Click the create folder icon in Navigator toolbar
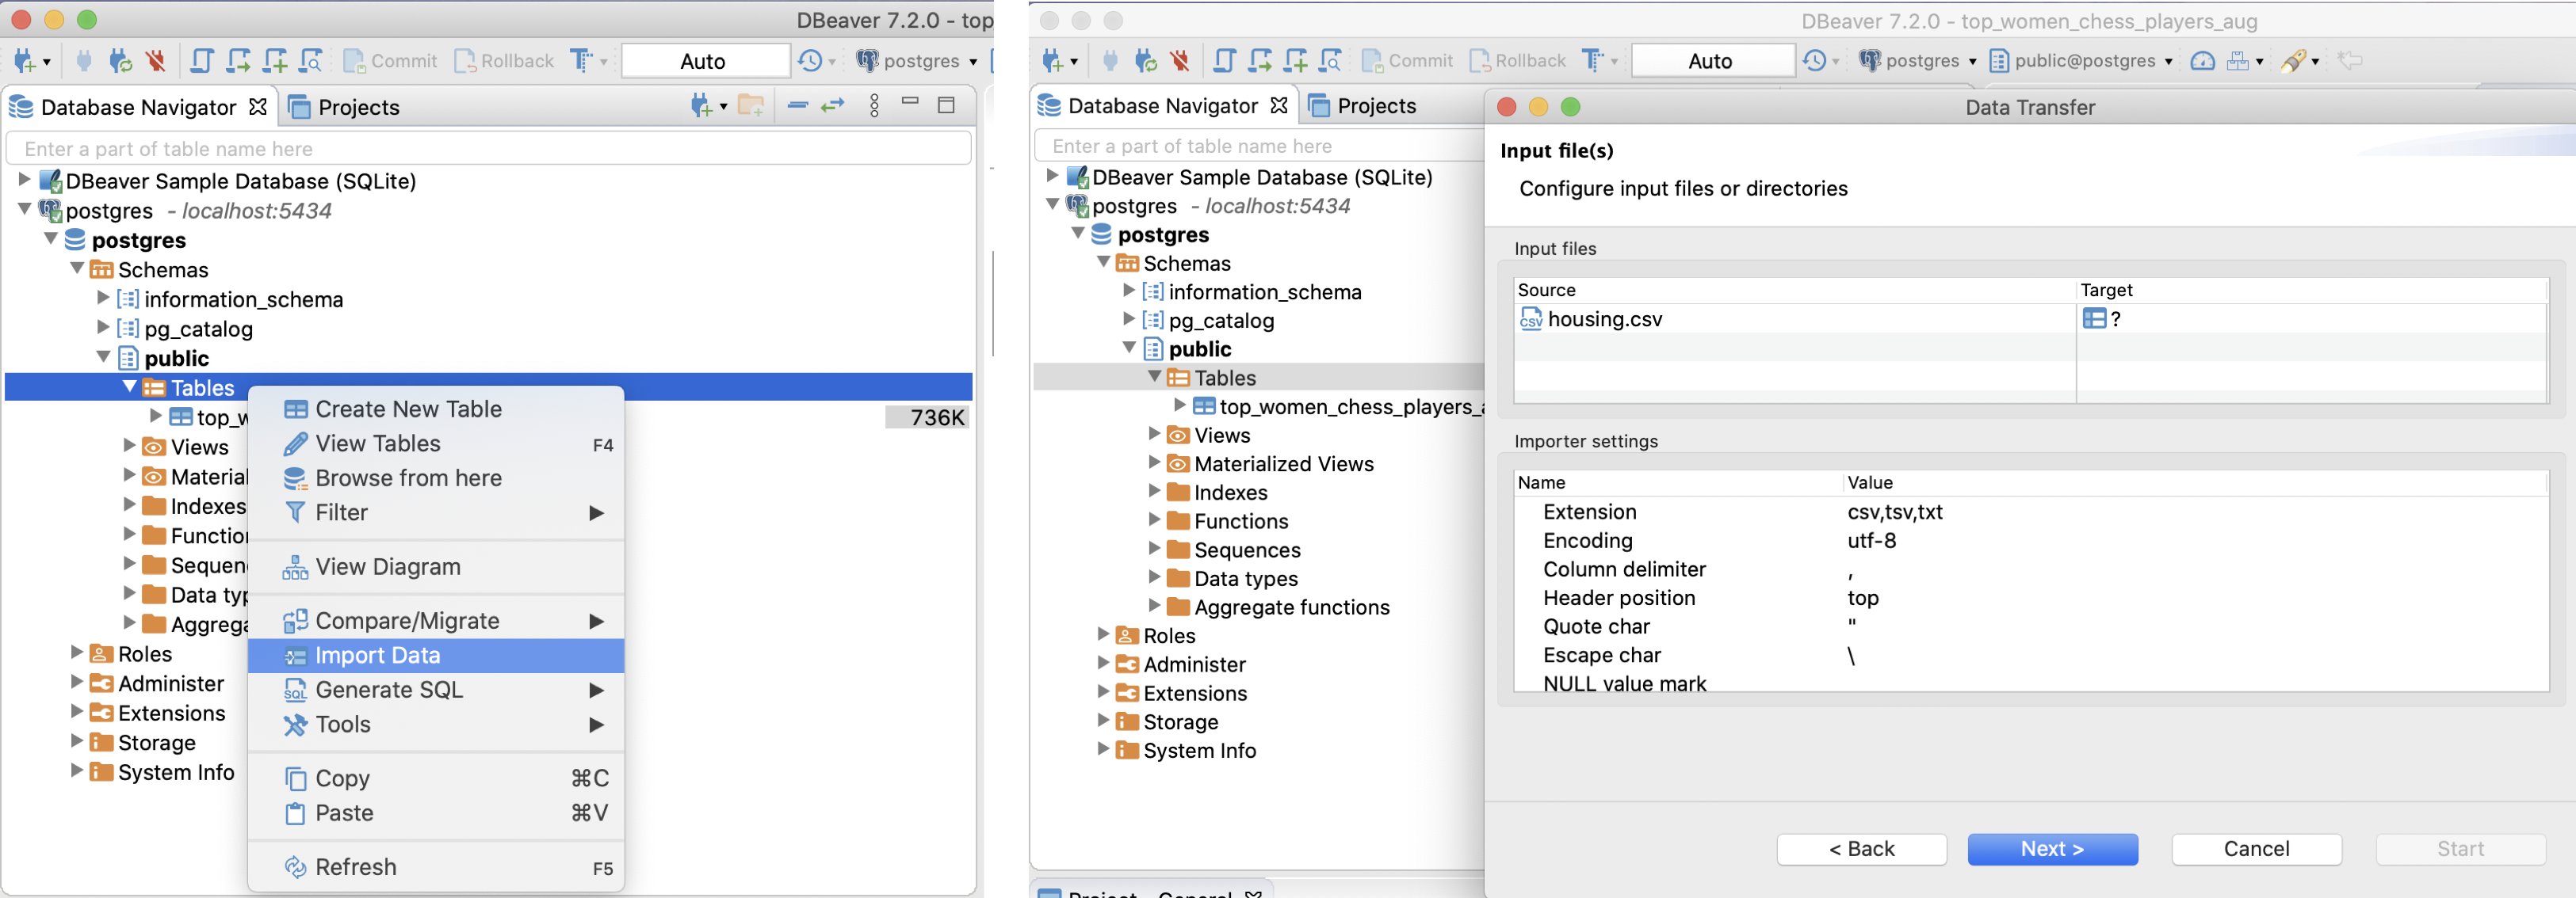 [751, 105]
